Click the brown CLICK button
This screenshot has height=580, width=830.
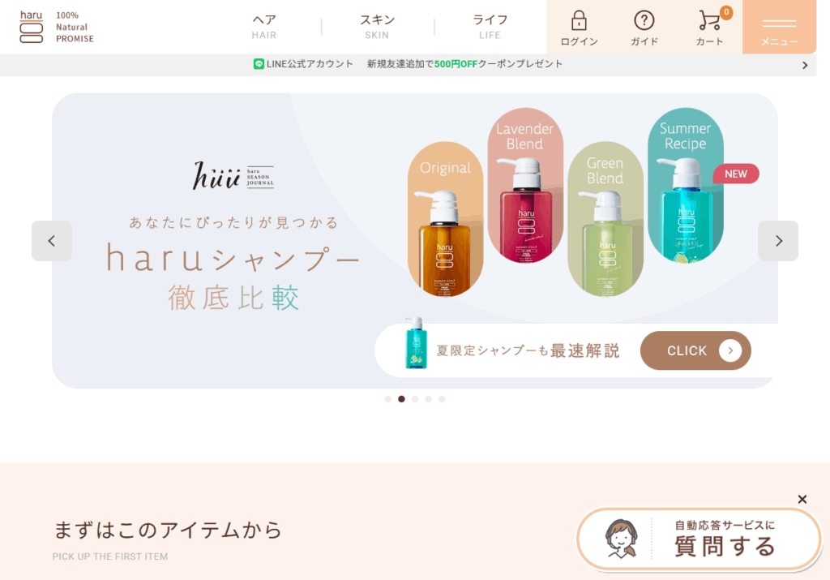[695, 350]
